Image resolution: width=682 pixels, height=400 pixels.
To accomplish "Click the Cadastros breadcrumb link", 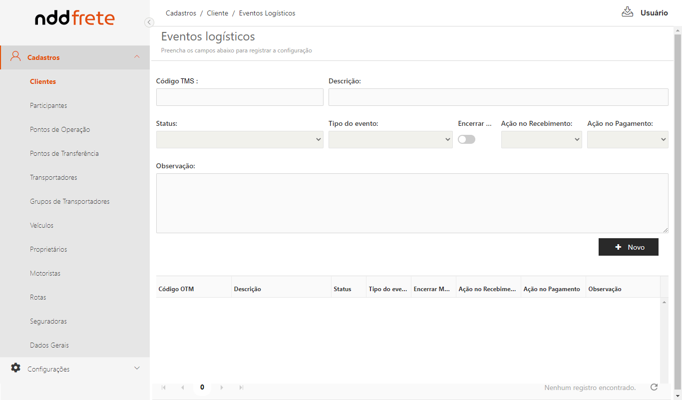I will [x=181, y=13].
